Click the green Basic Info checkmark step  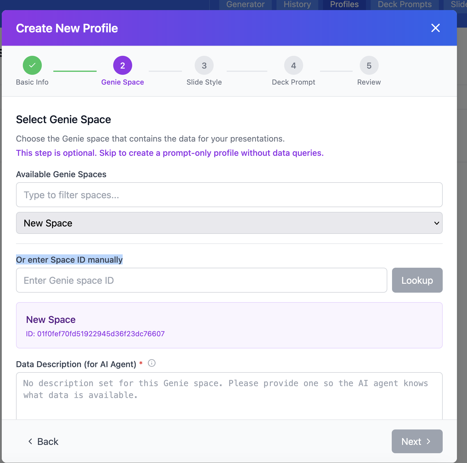(32, 65)
